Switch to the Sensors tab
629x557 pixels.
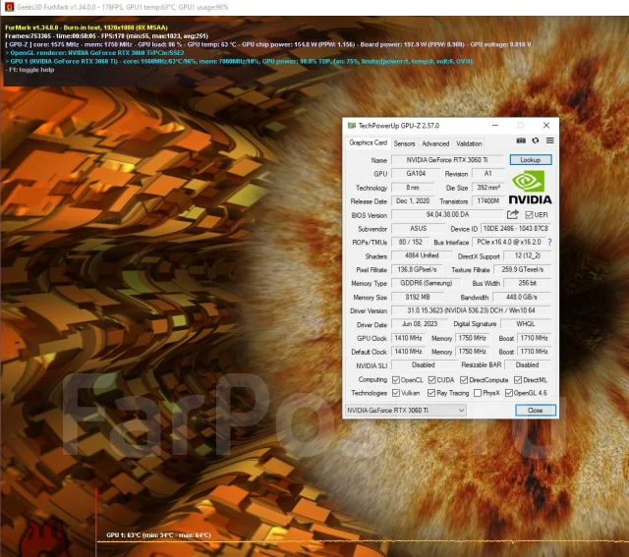[x=404, y=143]
